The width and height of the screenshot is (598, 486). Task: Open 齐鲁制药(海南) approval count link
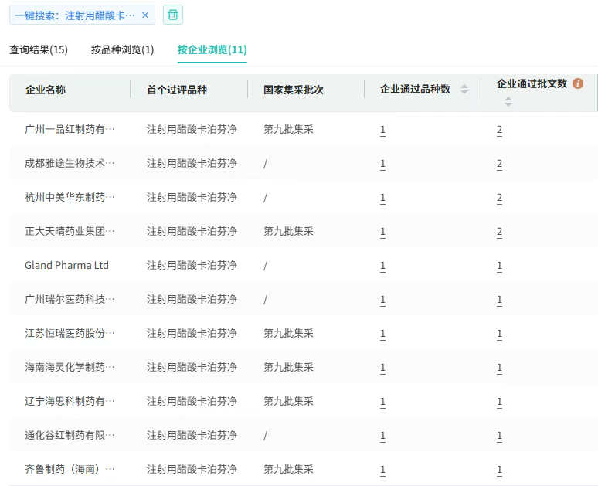(x=499, y=470)
